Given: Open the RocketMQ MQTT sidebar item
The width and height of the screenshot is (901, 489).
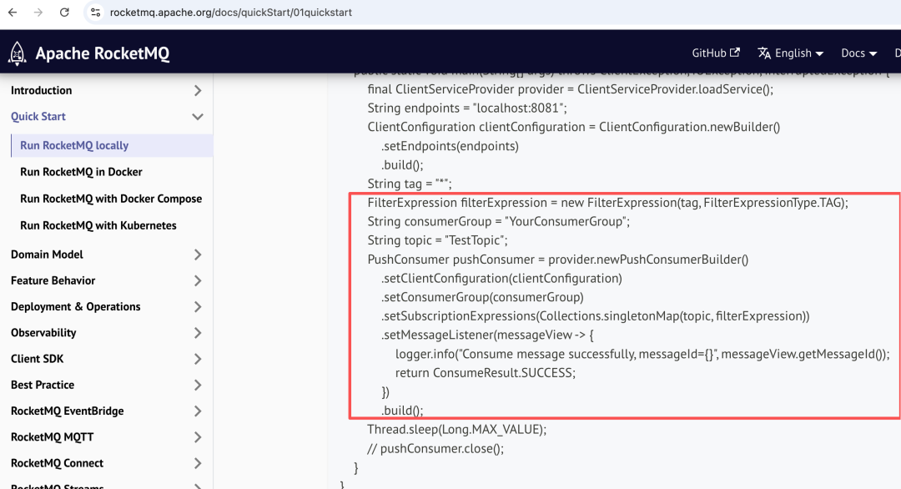Looking at the screenshot, I should coord(53,436).
